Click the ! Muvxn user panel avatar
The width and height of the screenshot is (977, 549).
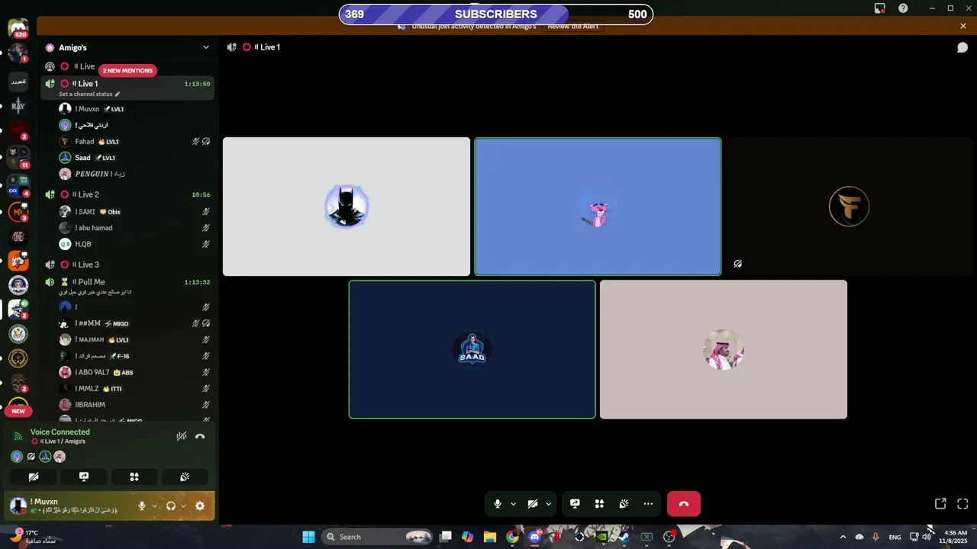[18, 505]
